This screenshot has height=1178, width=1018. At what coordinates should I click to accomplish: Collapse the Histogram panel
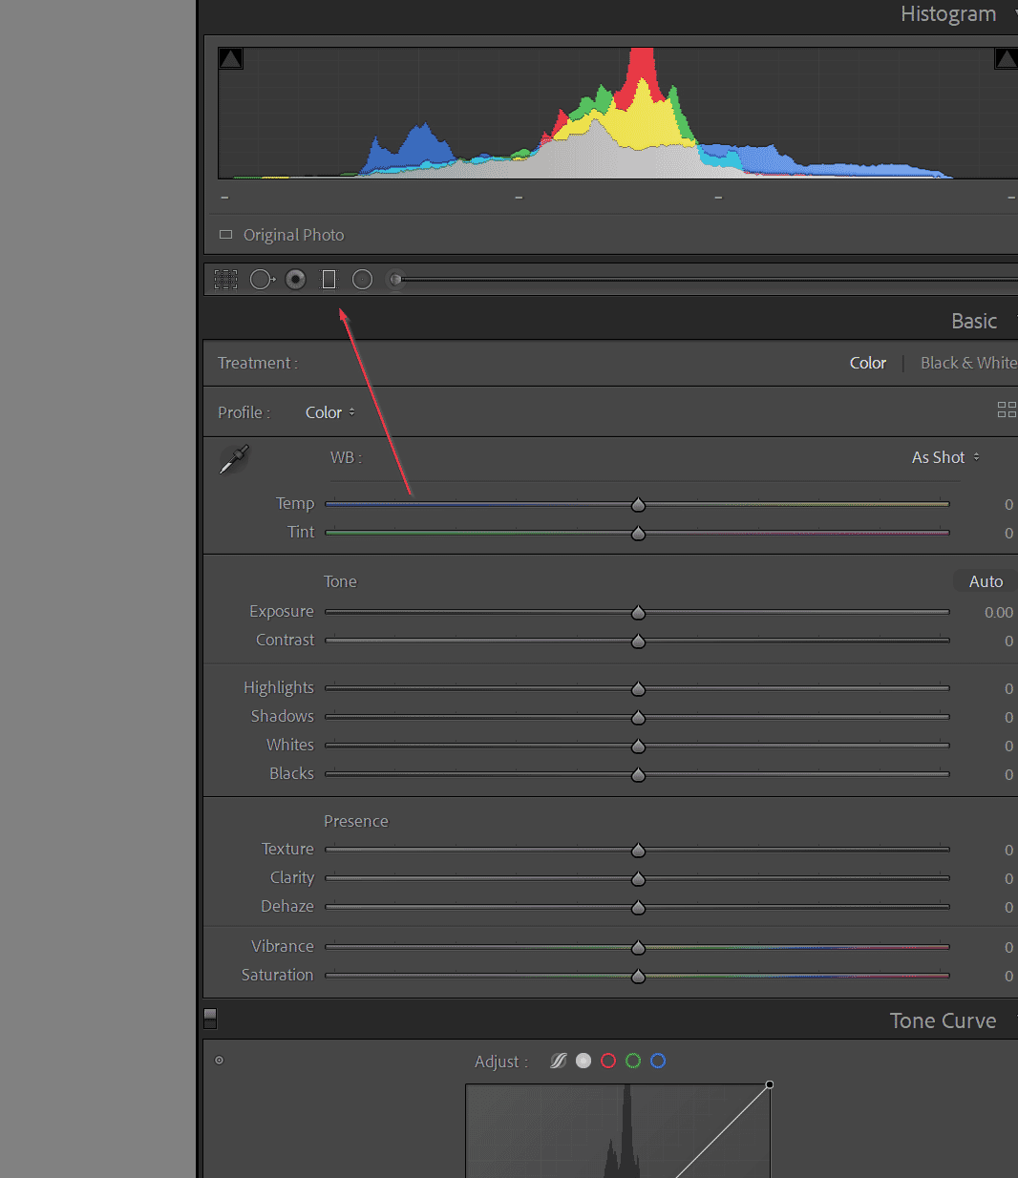[x=948, y=13]
